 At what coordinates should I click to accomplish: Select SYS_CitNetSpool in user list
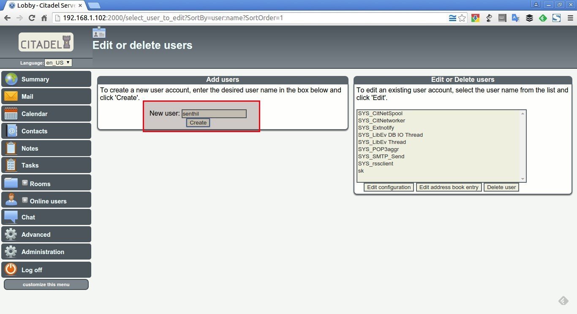coord(438,114)
